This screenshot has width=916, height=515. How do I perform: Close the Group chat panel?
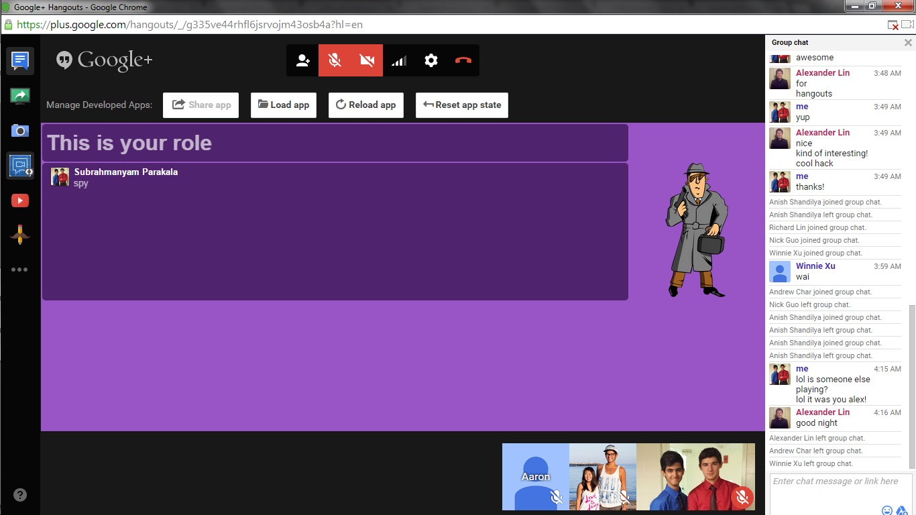click(908, 42)
